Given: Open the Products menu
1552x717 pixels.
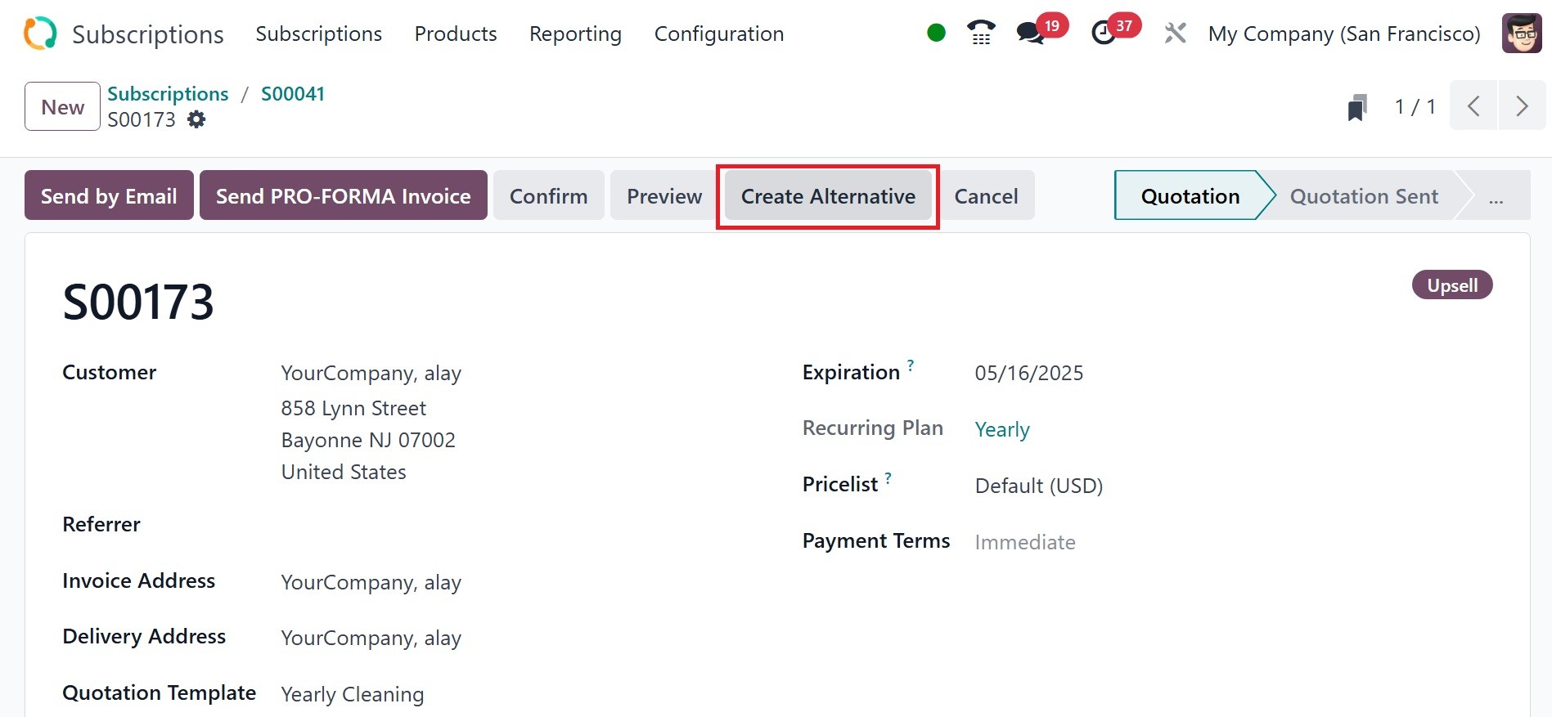Looking at the screenshot, I should click(x=456, y=34).
